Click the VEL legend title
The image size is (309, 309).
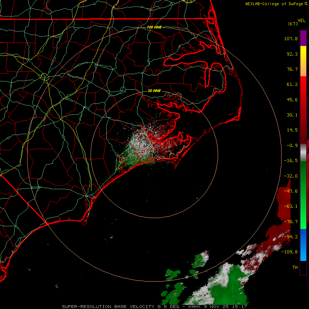(x=301, y=21)
